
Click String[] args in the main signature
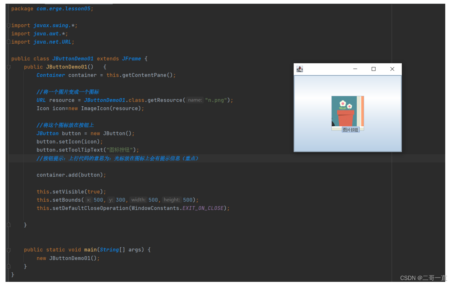click(120, 250)
